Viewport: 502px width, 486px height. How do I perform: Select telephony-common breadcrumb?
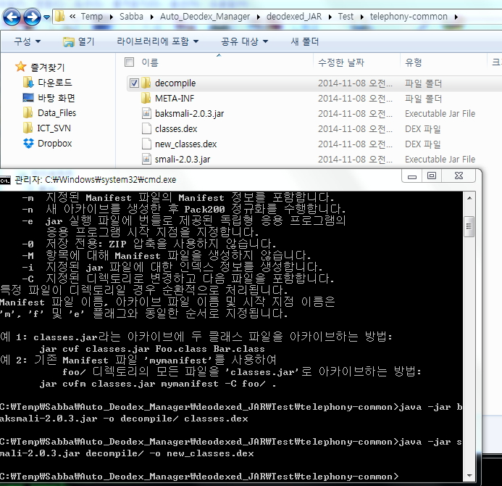[x=409, y=17]
